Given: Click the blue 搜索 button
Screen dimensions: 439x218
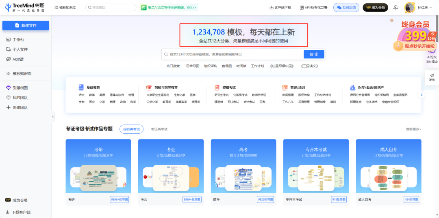Looking at the screenshot, I should (314, 54).
